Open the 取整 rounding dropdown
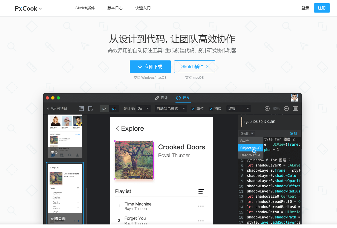 coord(238,109)
